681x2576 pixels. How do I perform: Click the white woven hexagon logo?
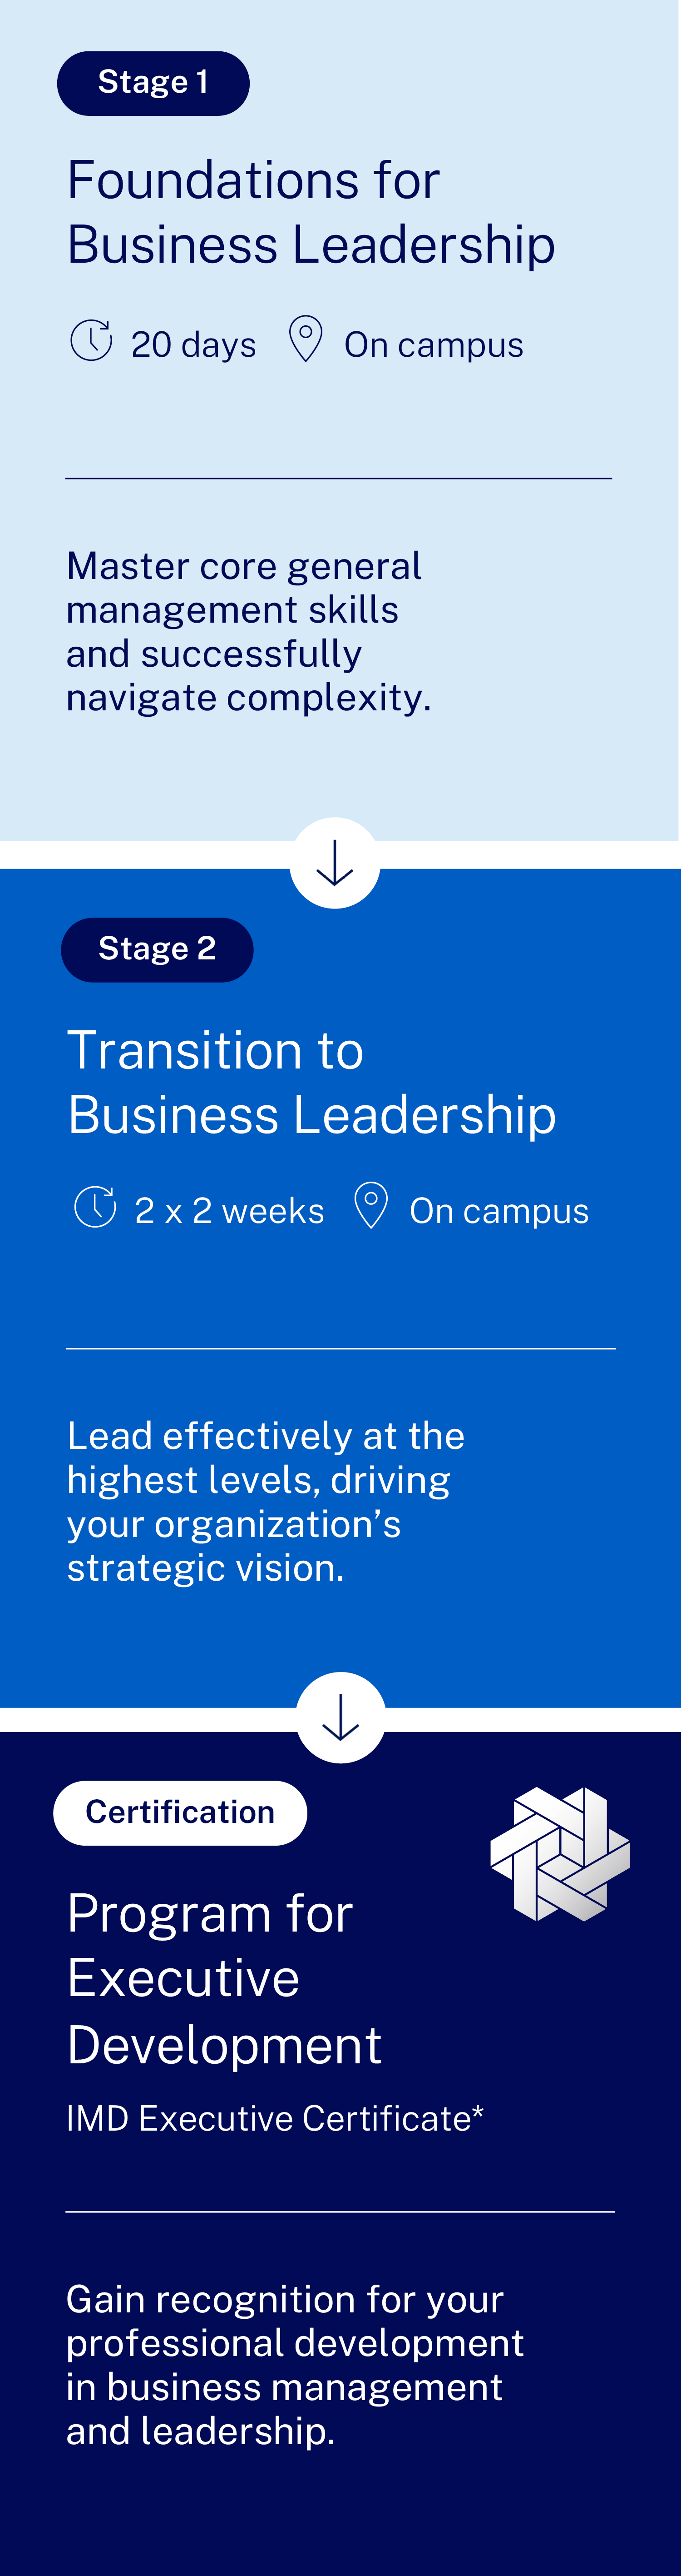(x=560, y=1854)
